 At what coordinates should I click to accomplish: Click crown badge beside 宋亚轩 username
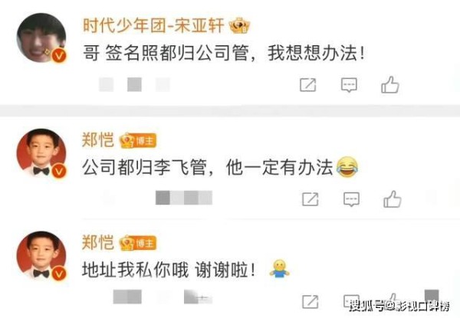[x=239, y=26]
